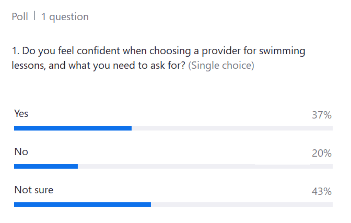
Task: Click the blue filled part of the Yes bar
Action: click(x=73, y=128)
